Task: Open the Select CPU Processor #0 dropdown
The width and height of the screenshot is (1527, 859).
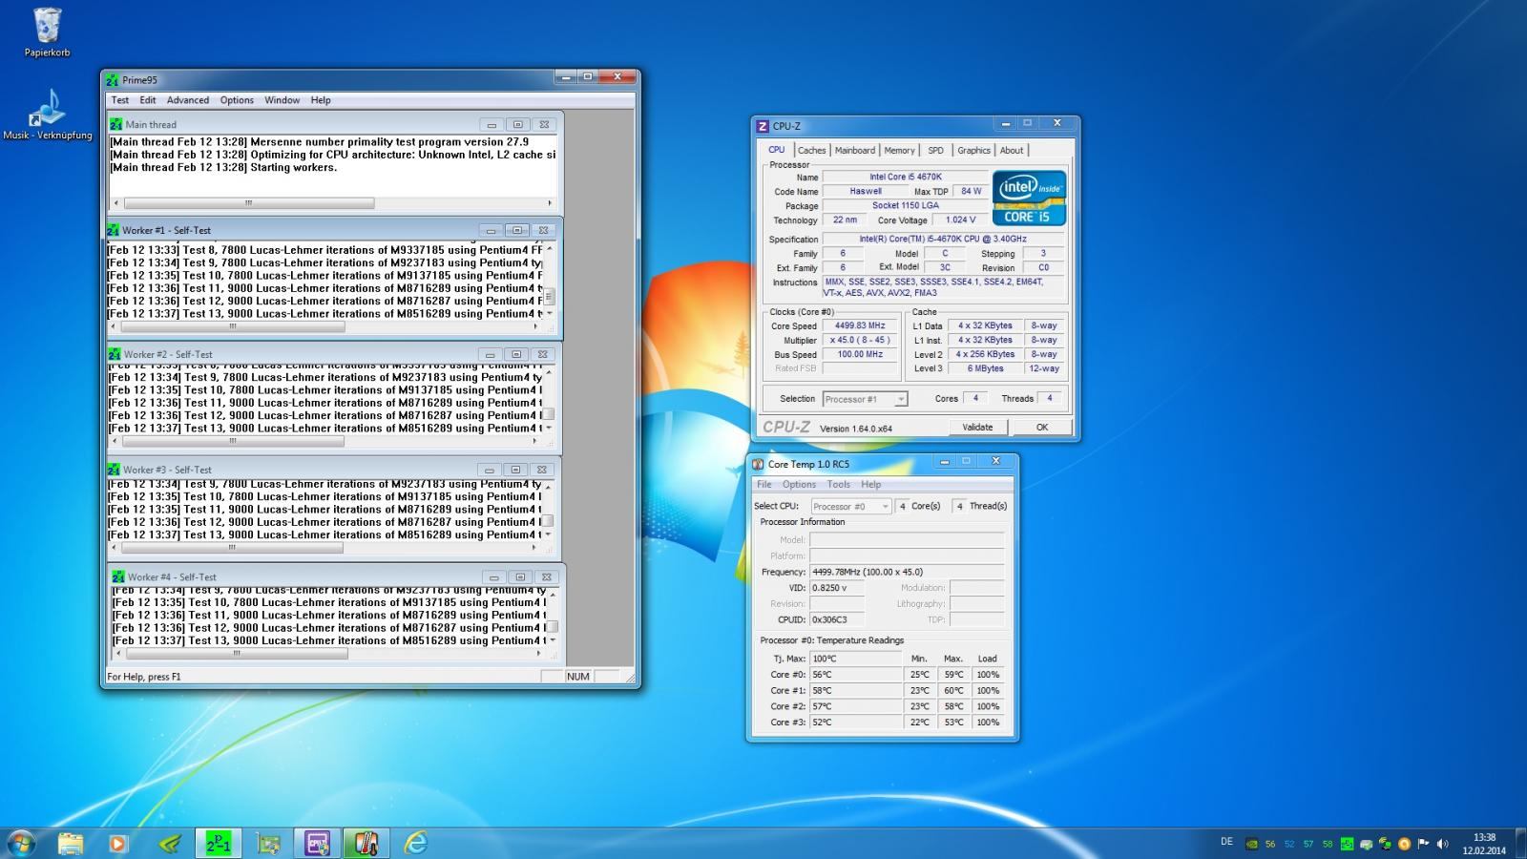Action: (x=851, y=506)
